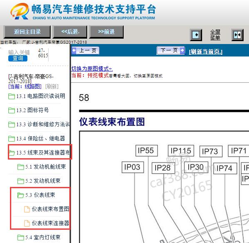The image size is (249, 243).
Task: Switch to original image mode via 切换为原图模式+
Action: click(x=92, y=69)
